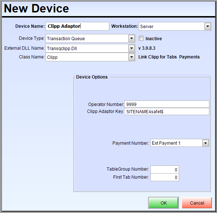Click the Inactive label text
The image size is (217, 213).
click(154, 38)
